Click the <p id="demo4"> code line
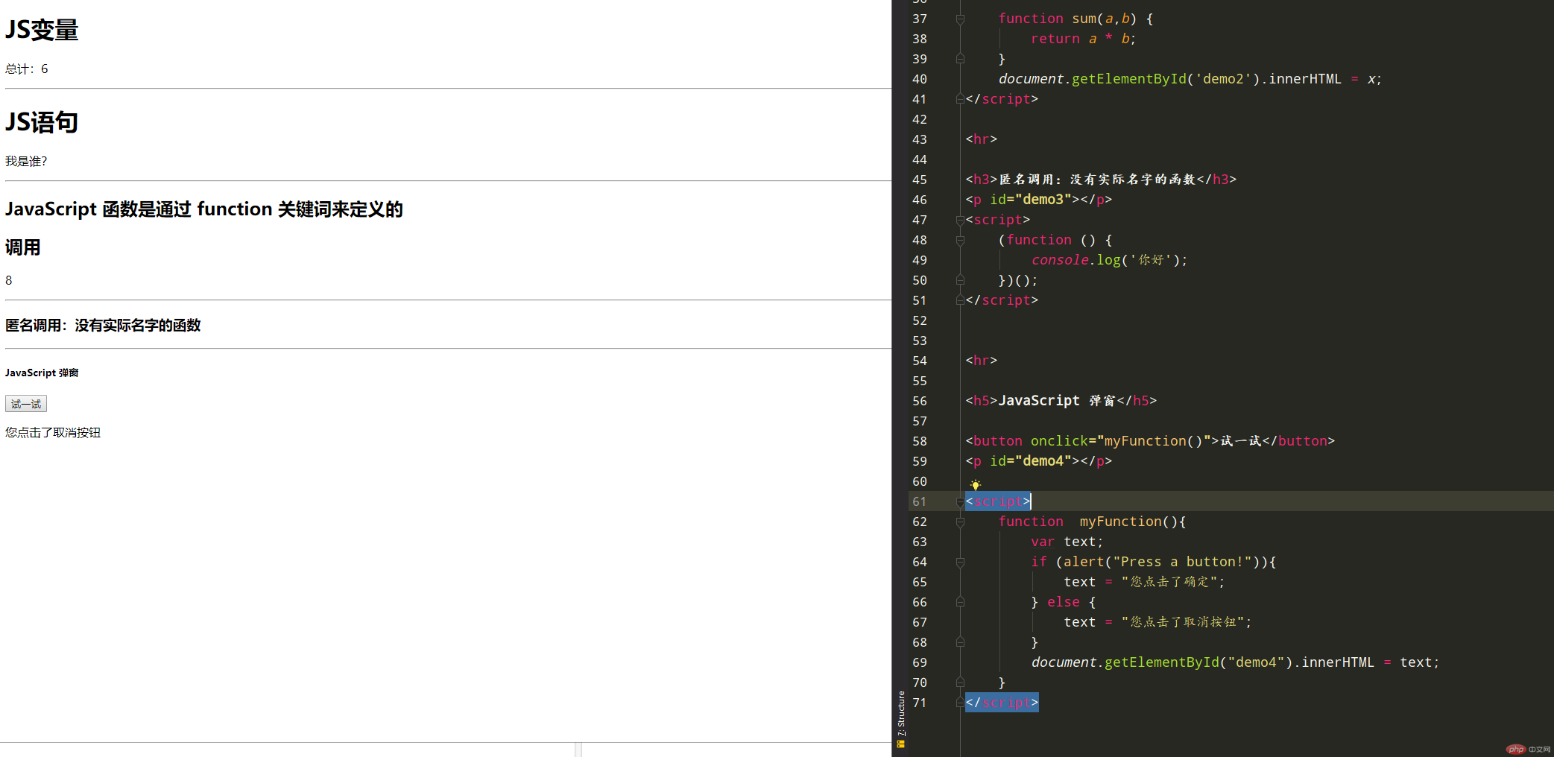 1039,461
